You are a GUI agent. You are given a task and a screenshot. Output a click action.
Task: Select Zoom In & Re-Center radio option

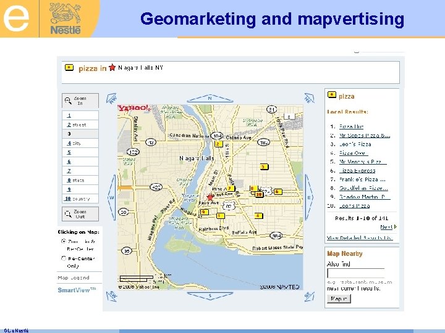pyautogui.click(x=64, y=241)
